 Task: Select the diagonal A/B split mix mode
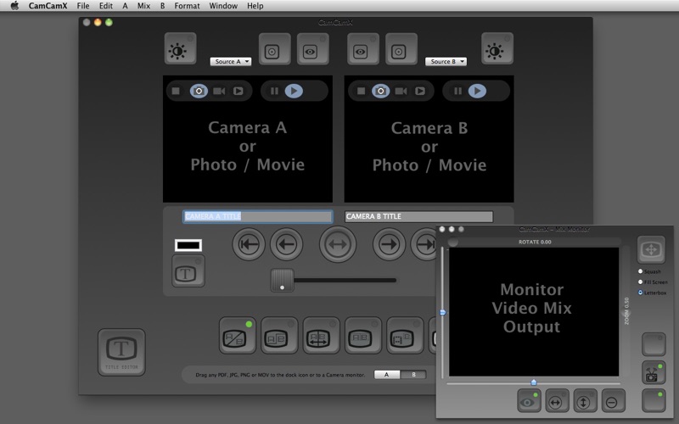coord(237,335)
